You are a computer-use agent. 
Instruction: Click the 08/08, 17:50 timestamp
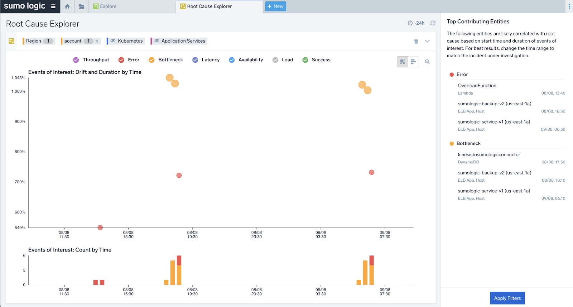coord(553,162)
